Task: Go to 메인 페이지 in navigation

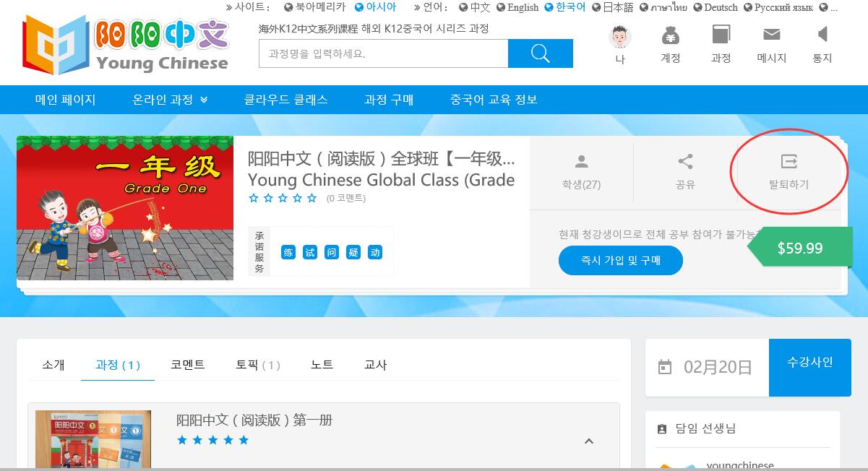Action: click(66, 100)
